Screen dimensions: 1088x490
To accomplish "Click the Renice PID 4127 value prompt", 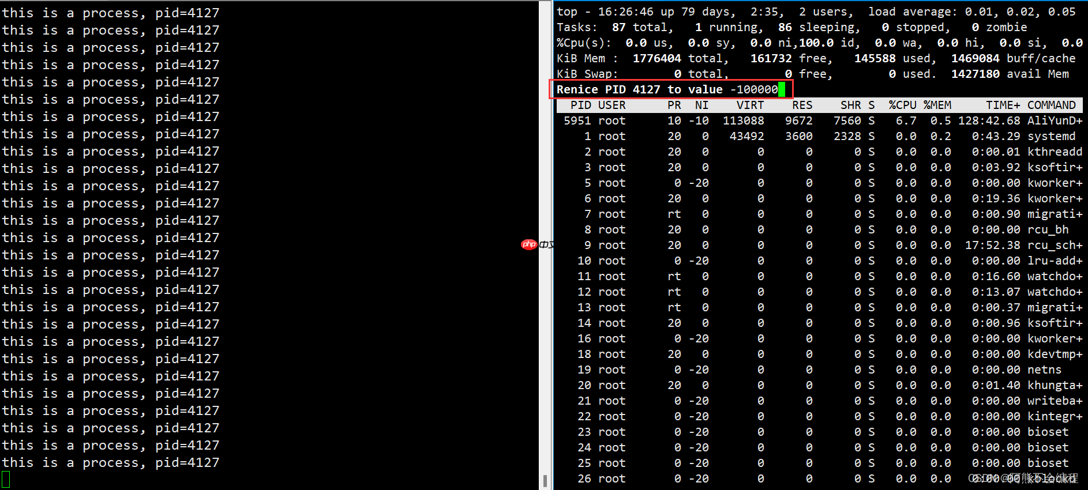I will (671, 89).
